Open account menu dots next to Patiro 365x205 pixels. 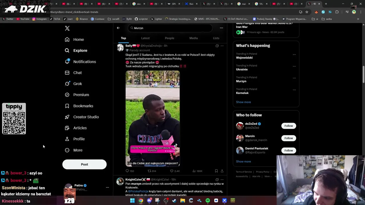coord(108,187)
